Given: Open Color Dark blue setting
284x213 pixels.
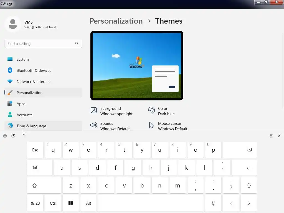Looking at the screenshot, I should pyautogui.click(x=161, y=111).
